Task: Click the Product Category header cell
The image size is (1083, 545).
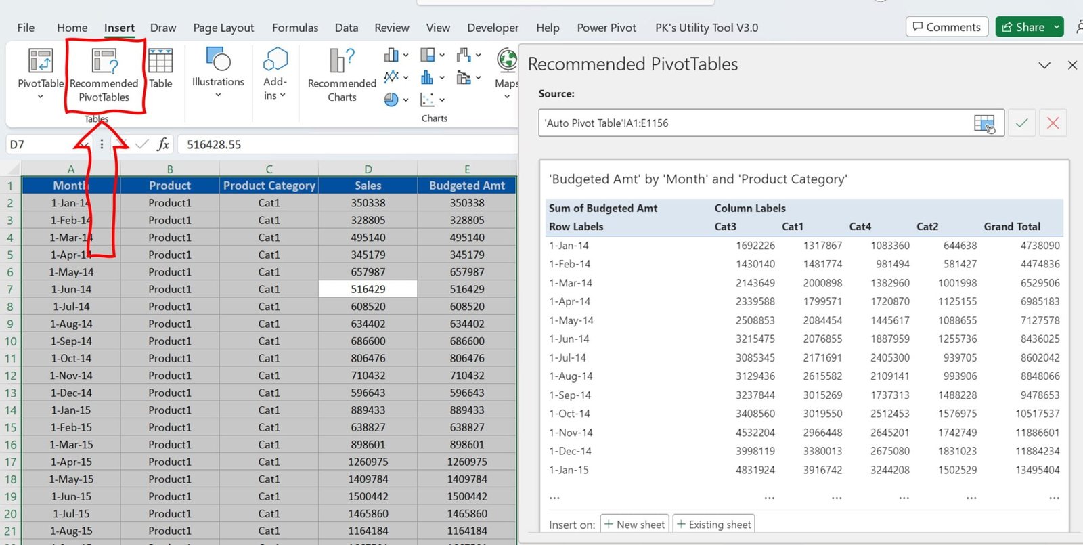Action: pos(269,186)
